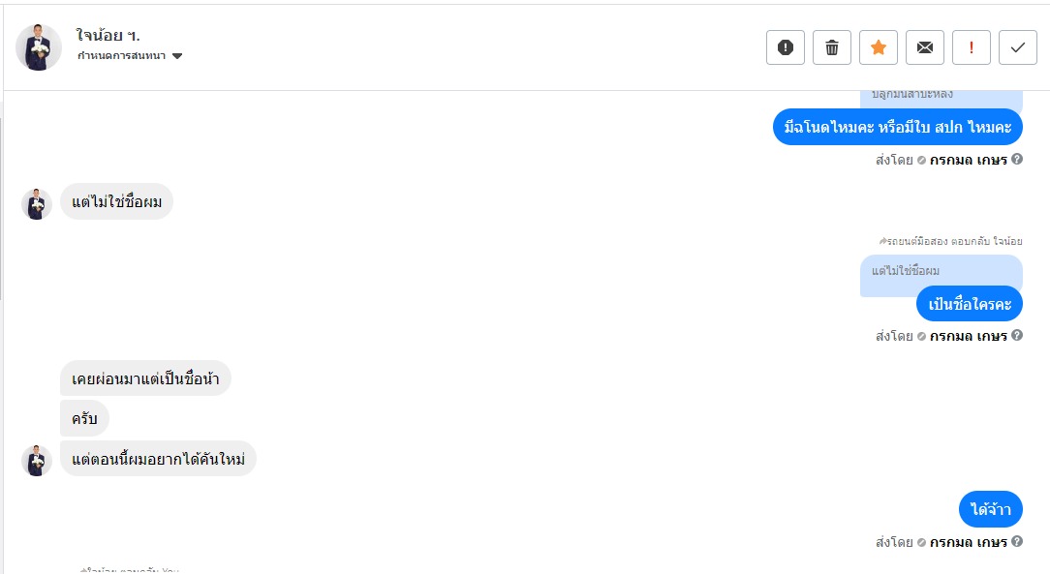1050x574 pixels.
Task: Toggle the orange star follow-up icon
Action: [x=879, y=47]
